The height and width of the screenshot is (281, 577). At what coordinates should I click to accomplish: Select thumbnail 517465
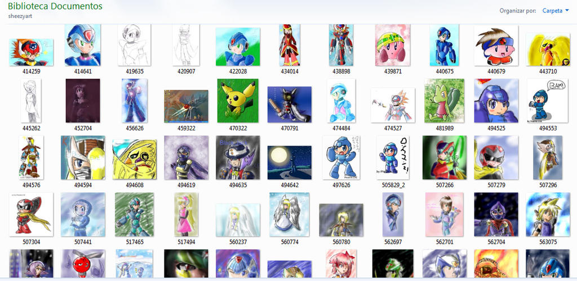tap(134, 215)
